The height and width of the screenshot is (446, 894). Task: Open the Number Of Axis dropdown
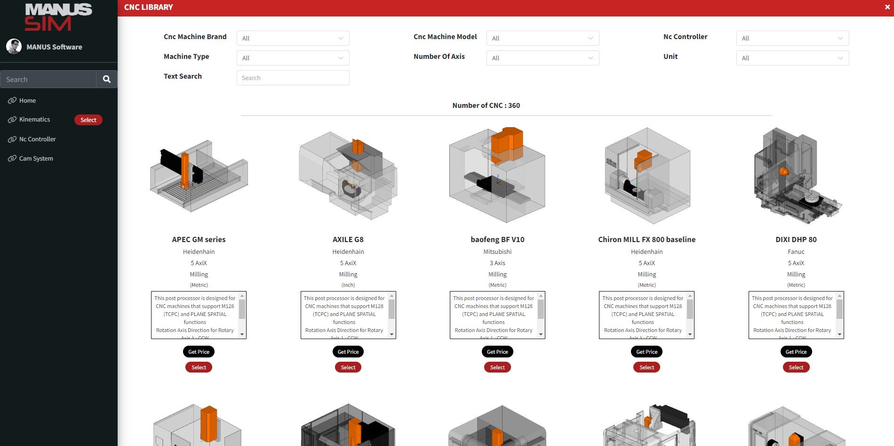click(x=542, y=58)
